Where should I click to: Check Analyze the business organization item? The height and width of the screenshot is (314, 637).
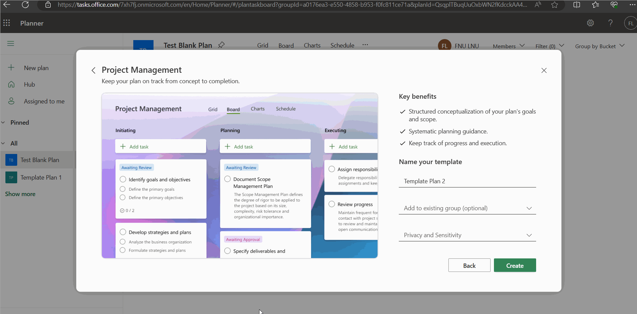tap(122, 242)
